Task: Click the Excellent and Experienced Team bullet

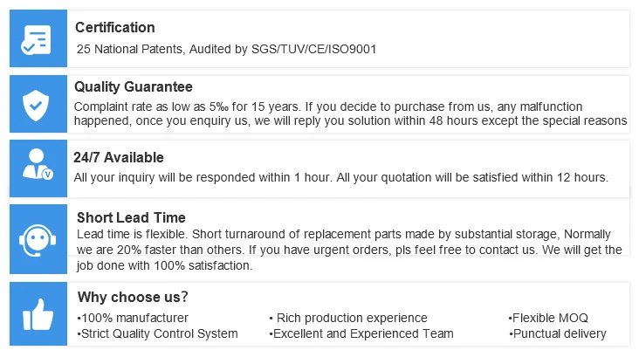Action: [361, 333]
